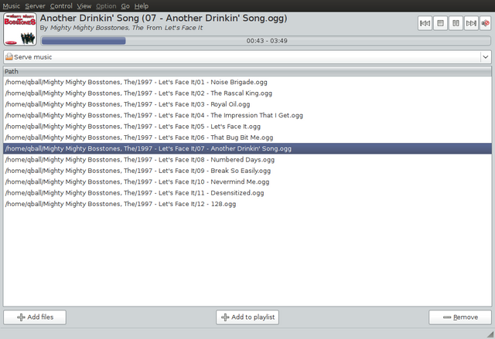The image size is (495, 339).
Task: Click the Serve music server icon
Action: click(9, 56)
